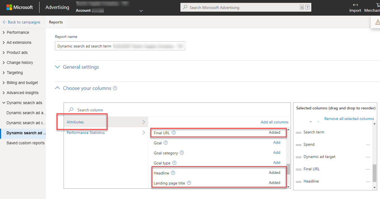The width and height of the screenshot is (380, 199).
Task: Click the Choose your columns help icon
Action: pyautogui.click(x=115, y=88)
